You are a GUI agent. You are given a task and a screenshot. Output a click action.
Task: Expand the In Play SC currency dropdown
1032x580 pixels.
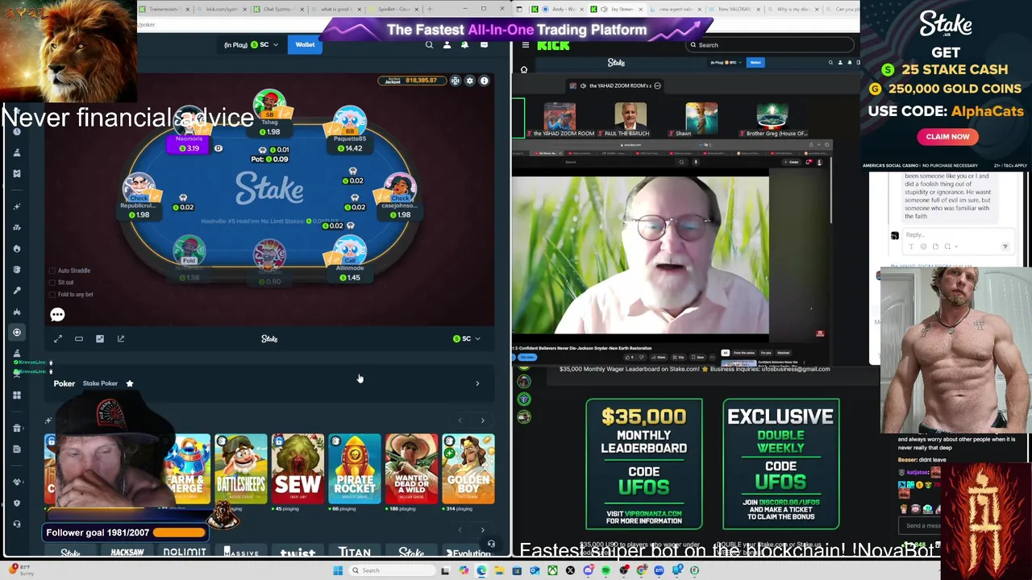tap(251, 45)
